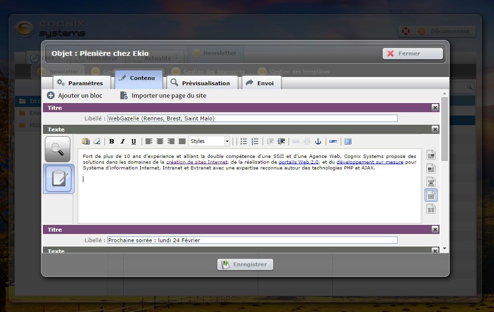The height and width of the screenshot is (312, 494).
Task: Open Gestion des templates in background window
Action: 294,72
